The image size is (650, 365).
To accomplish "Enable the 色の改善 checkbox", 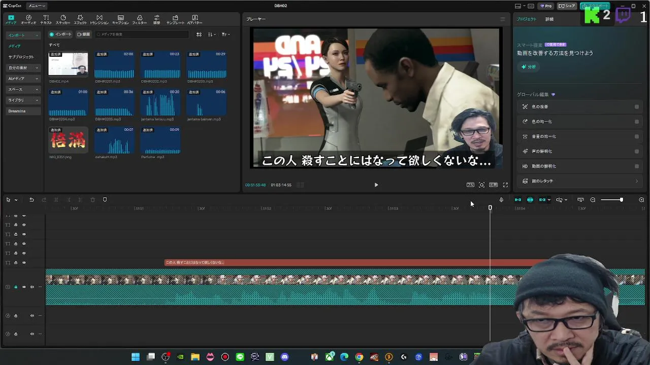I will (637, 107).
